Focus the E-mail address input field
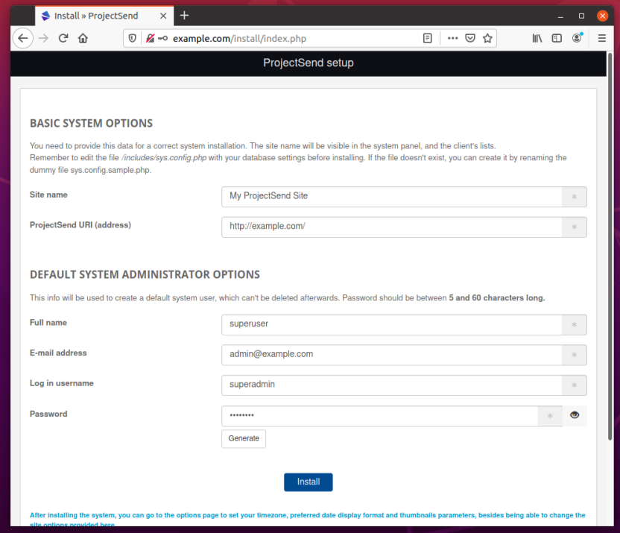This screenshot has width=620, height=533. [391, 354]
